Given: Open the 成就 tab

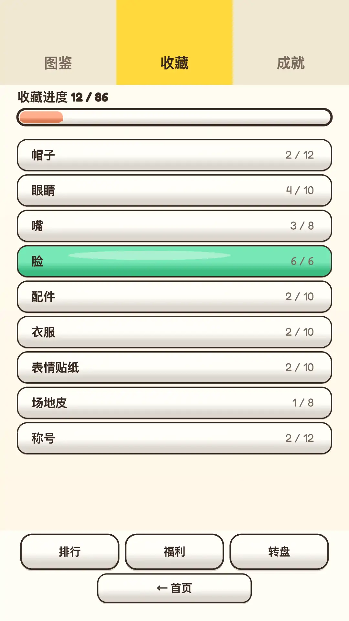Looking at the screenshot, I should (x=291, y=42).
